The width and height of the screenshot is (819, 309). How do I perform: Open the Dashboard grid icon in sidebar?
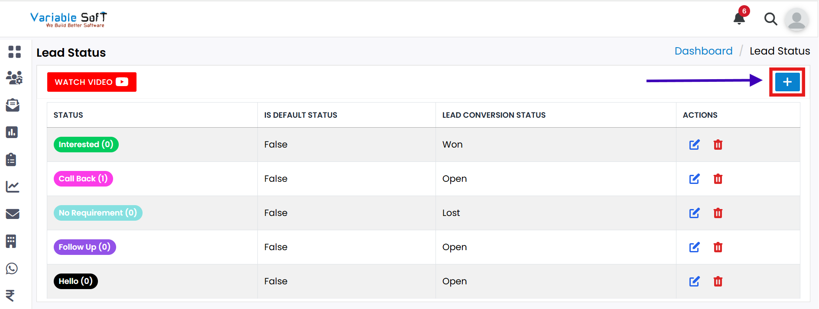(x=15, y=51)
